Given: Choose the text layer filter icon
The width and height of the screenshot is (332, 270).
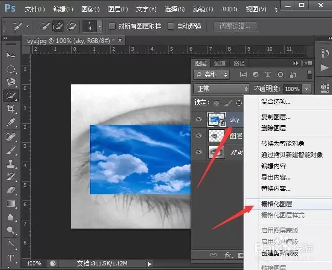Looking at the screenshot, I should coord(268,74).
